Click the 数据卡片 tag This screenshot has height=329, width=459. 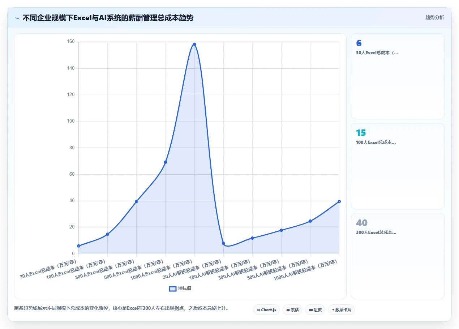[342, 310]
